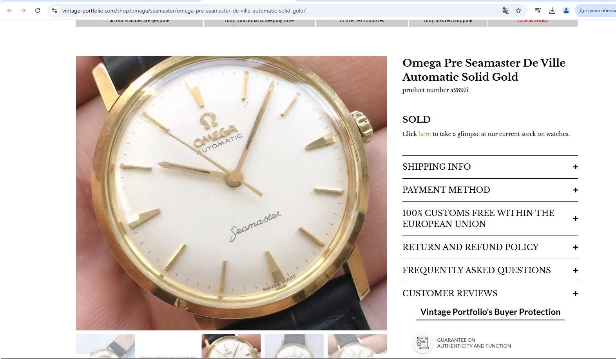Open the profile avatar icon
Image resolution: width=616 pixels, height=359 pixels.
pyautogui.click(x=566, y=11)
